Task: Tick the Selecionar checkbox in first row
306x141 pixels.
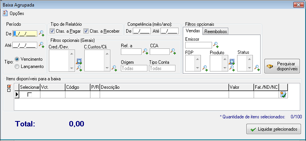Action: (x=30, y=95)
